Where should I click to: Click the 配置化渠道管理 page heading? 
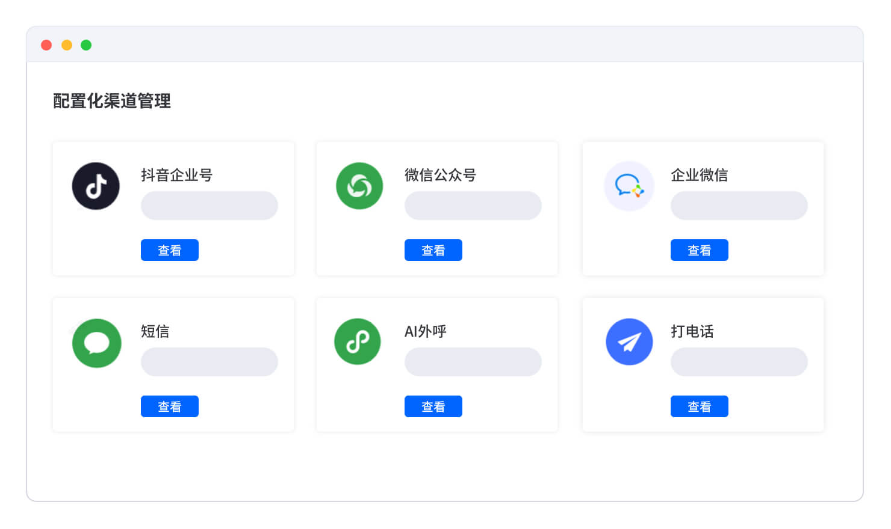pyautogui.click(x=112, y=101)
